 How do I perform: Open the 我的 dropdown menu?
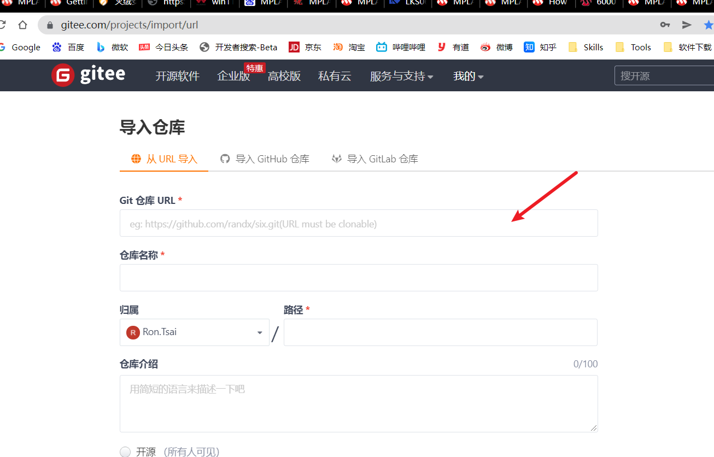click(468, 77)
